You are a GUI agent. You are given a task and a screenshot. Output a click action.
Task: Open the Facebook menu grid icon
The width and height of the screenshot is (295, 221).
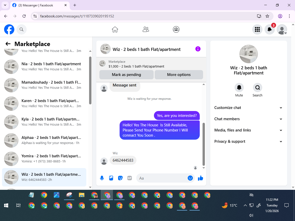(x=257, y=29)
